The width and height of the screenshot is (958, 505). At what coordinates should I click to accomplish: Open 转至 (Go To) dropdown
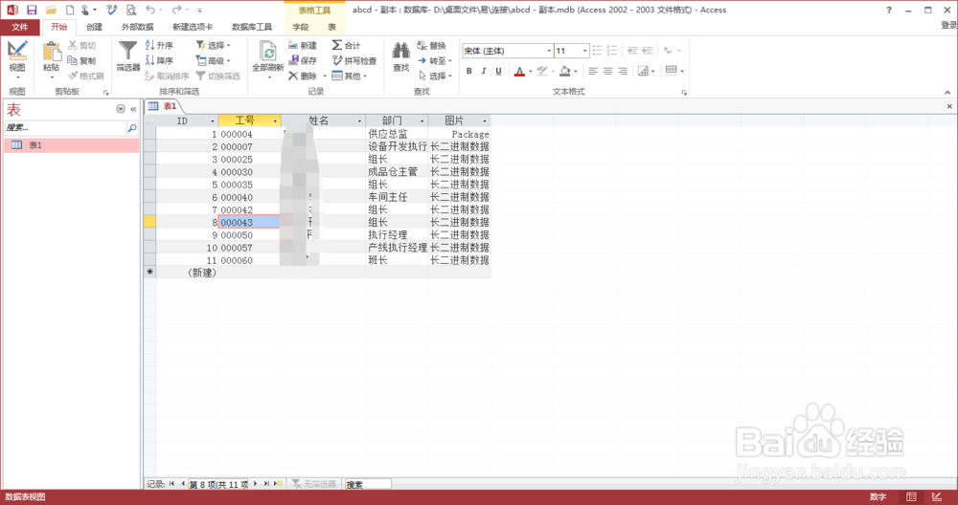(435, 60)
